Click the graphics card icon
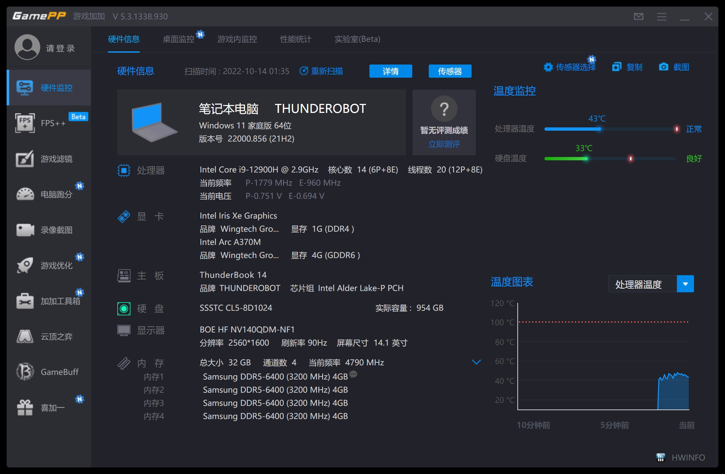This screenshot has width=725, height=474. tap(124, 217)
